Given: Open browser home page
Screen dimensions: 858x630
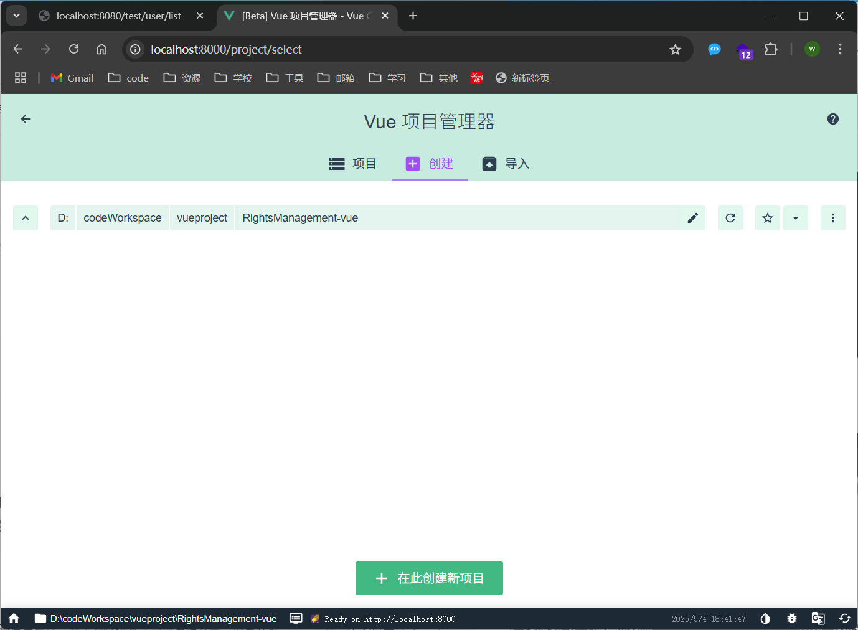Looking at the screenshot, I should [101, 49].
